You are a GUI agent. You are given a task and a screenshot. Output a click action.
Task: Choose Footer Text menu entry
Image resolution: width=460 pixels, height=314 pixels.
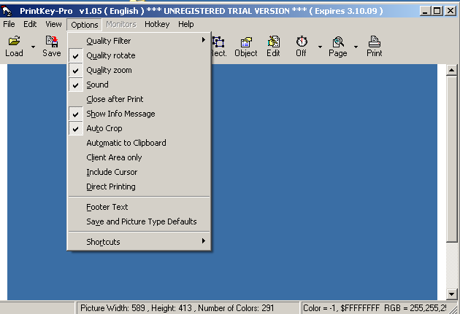(139, 207)
